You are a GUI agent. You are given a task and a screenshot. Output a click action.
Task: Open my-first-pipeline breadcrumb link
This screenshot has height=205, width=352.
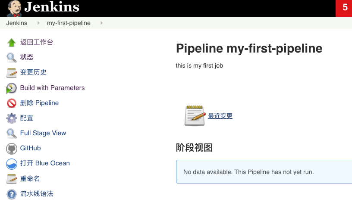pos(69,23)
